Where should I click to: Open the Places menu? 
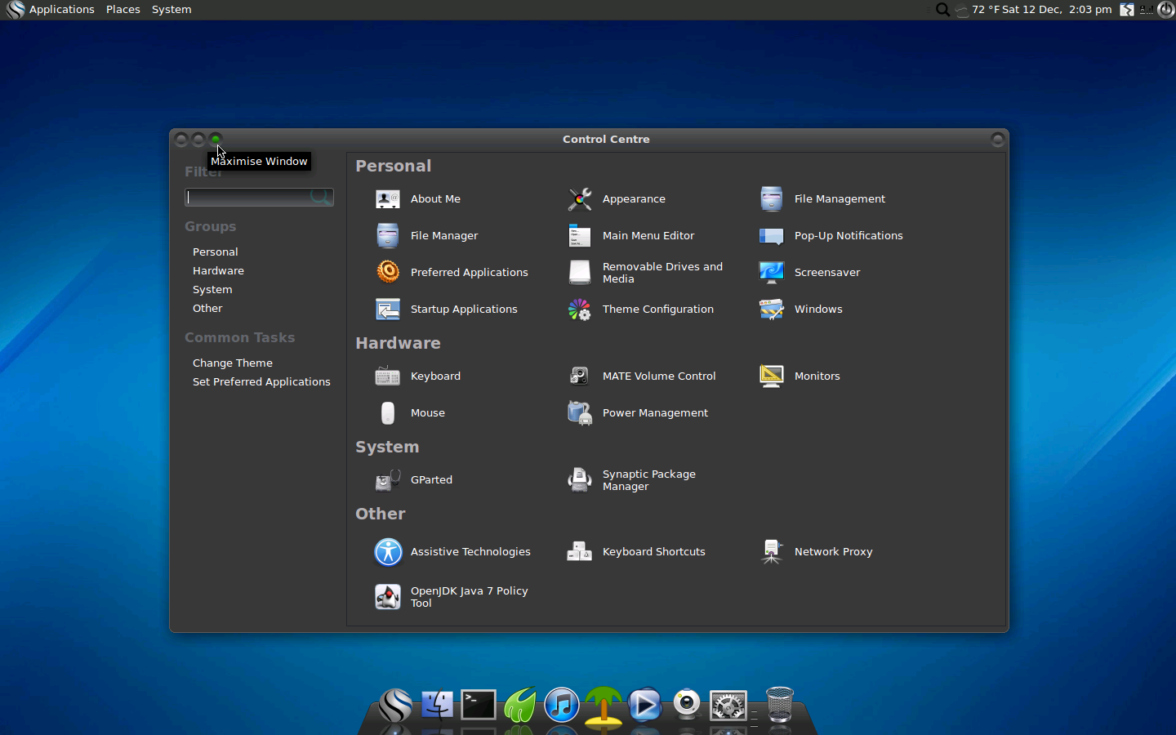tap(122, 10)
